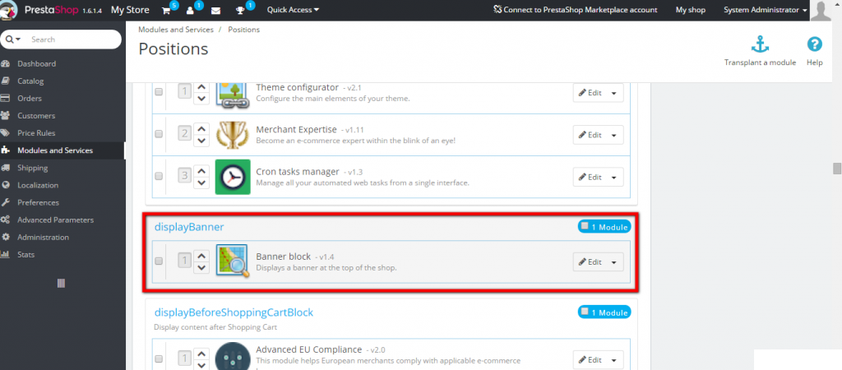Expand Banner block Edit dropdown arrow

point(614,262)
